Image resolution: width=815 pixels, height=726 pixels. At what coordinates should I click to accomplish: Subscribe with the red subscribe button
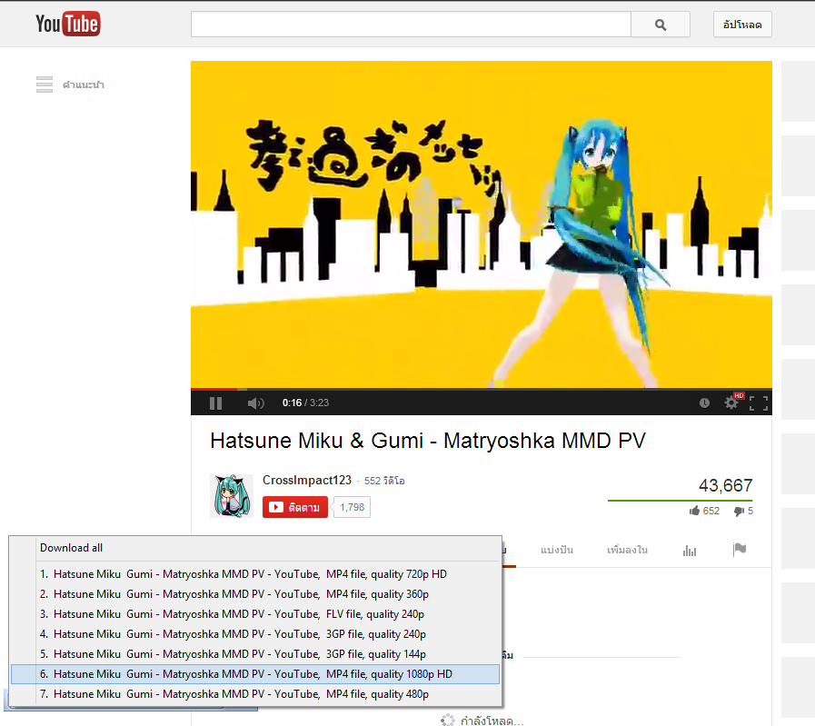[x=294, y=507]
